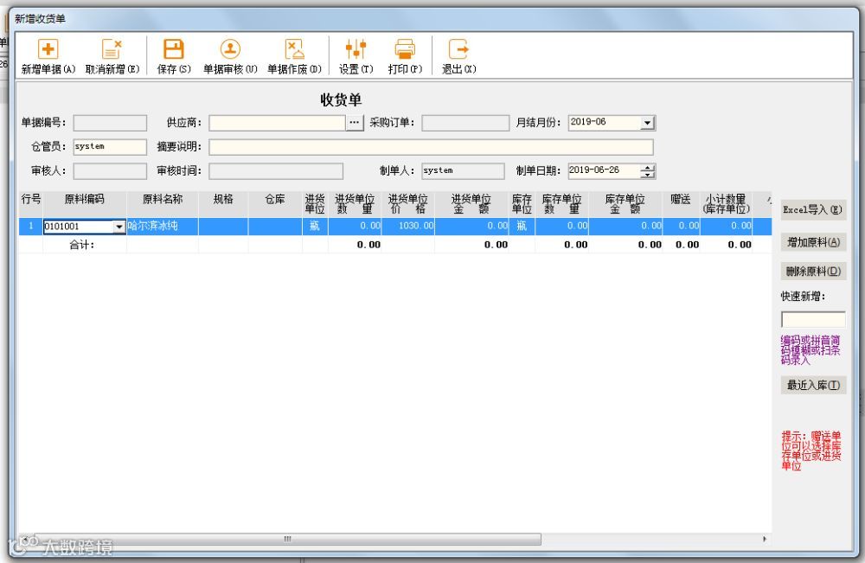
Task: Click into the 摘要说明 field
Action: coord(431,147)
